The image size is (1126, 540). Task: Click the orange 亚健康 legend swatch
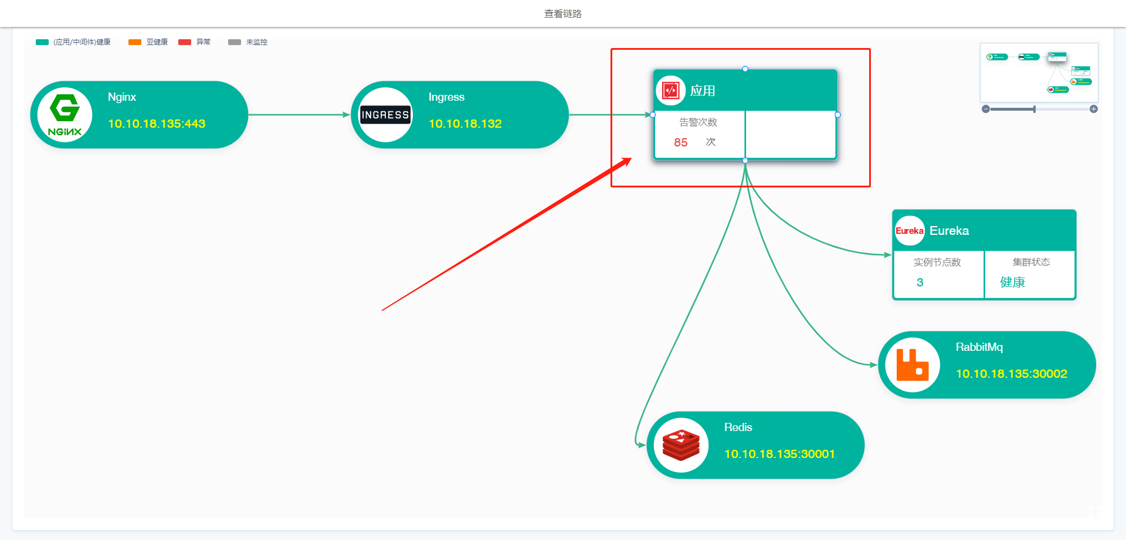(135, 42)
